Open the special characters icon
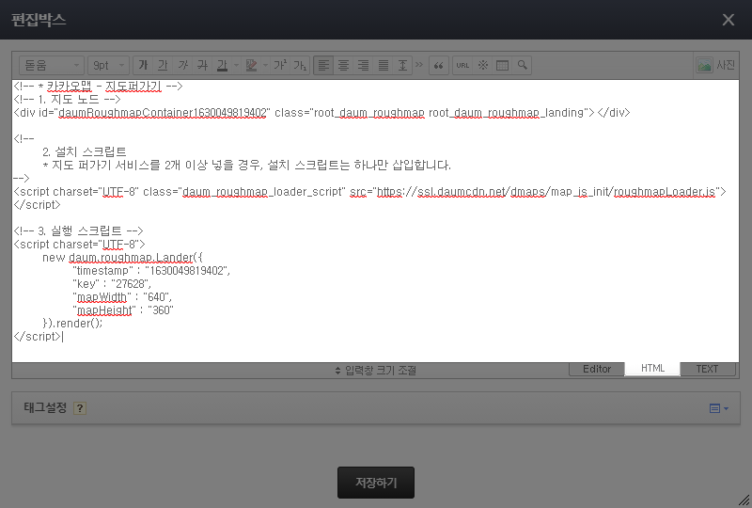Image resolution: width=752 pixels, height=508 pixels. tap(483, 66)
